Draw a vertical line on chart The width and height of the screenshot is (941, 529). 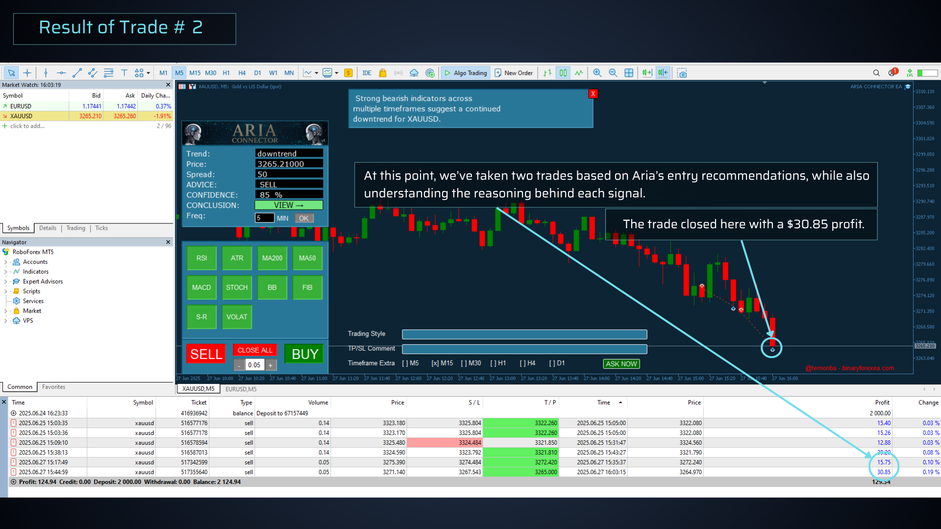[46, 73]
